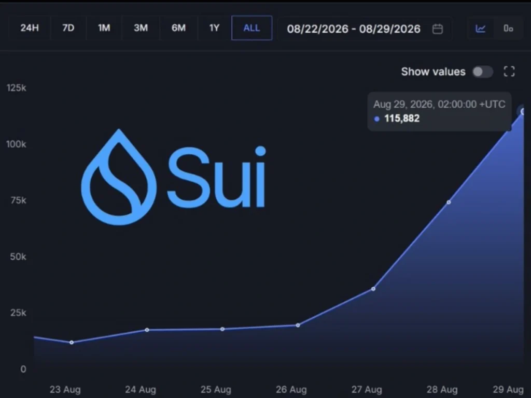This screenshot has width=531, height=398.
Task: Choose the ALL time range
Action: pos(251,28)
